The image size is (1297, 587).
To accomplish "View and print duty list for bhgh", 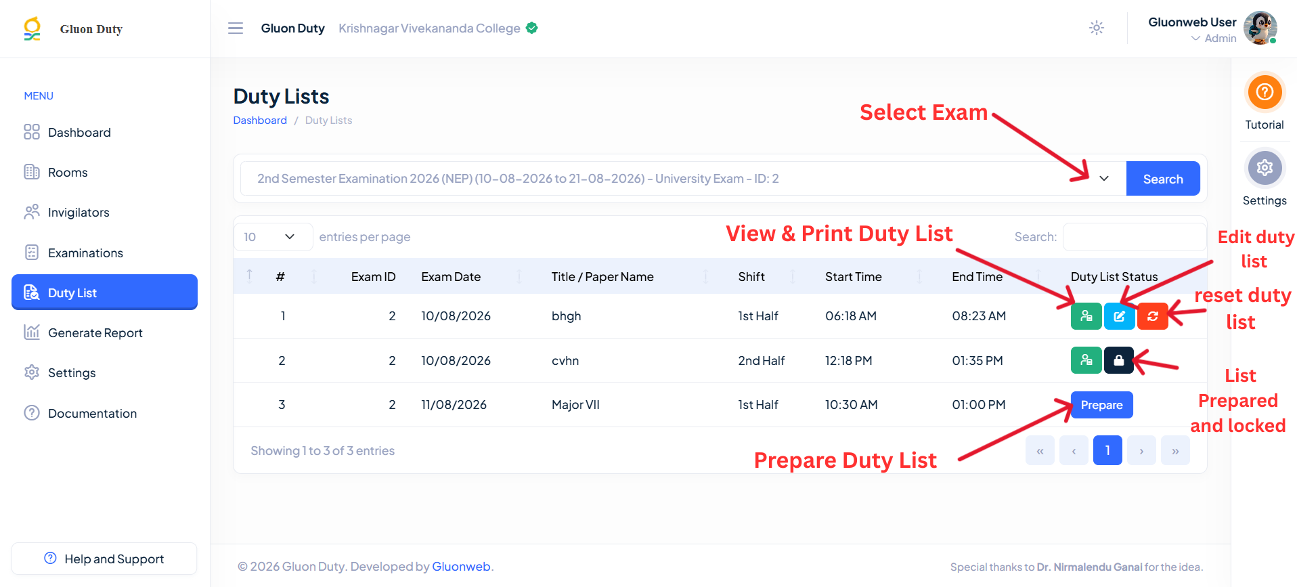I will coord(1086,316).
